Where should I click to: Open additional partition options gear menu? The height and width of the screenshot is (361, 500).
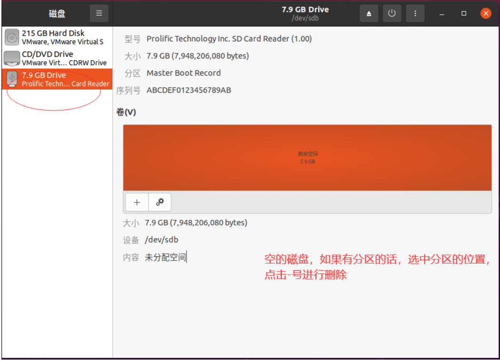tap(160, 202)
